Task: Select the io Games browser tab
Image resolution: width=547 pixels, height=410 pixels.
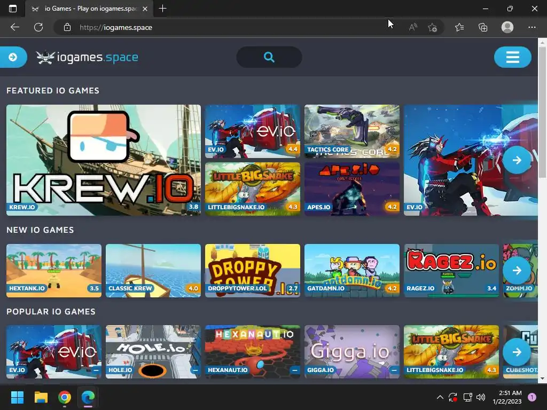Action: 89,9
